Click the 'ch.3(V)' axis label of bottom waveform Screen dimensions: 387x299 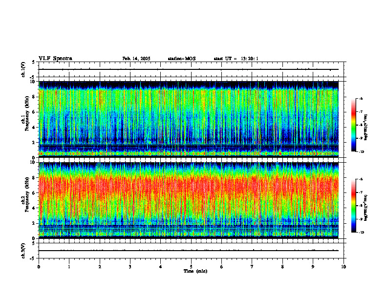(x=23, y=251)
